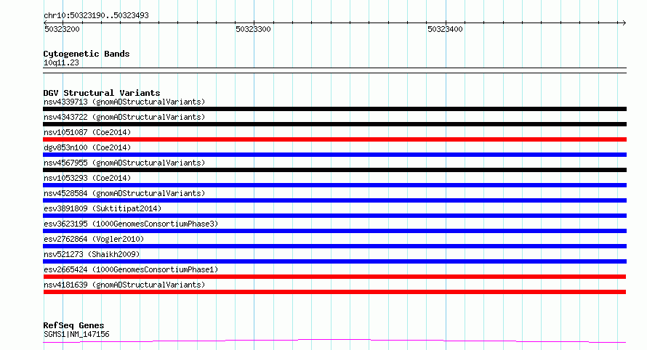
Task: Click the magenta SGMS1 gene line
Action: point(334,341)
